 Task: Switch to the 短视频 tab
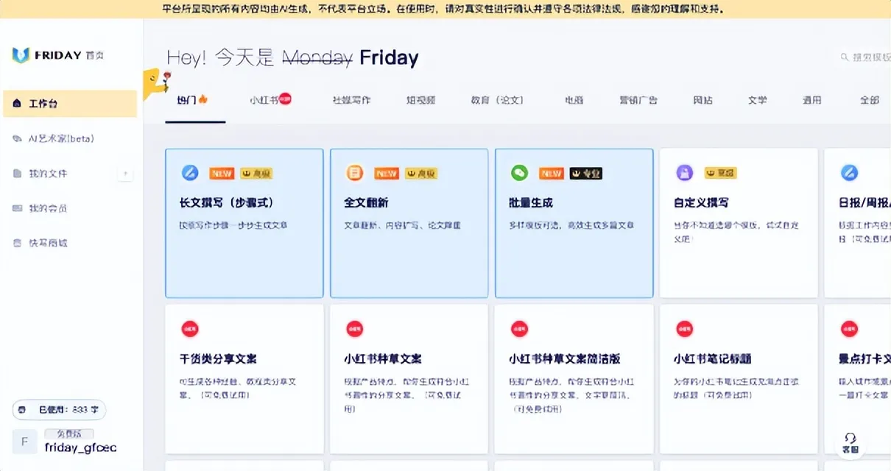(x=421, y=100)
